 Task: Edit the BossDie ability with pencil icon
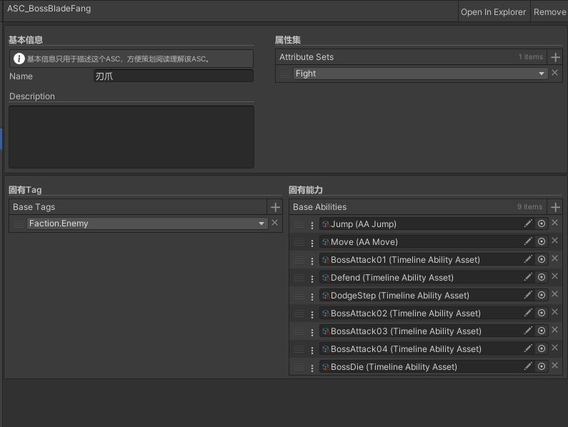click(528, 366)
